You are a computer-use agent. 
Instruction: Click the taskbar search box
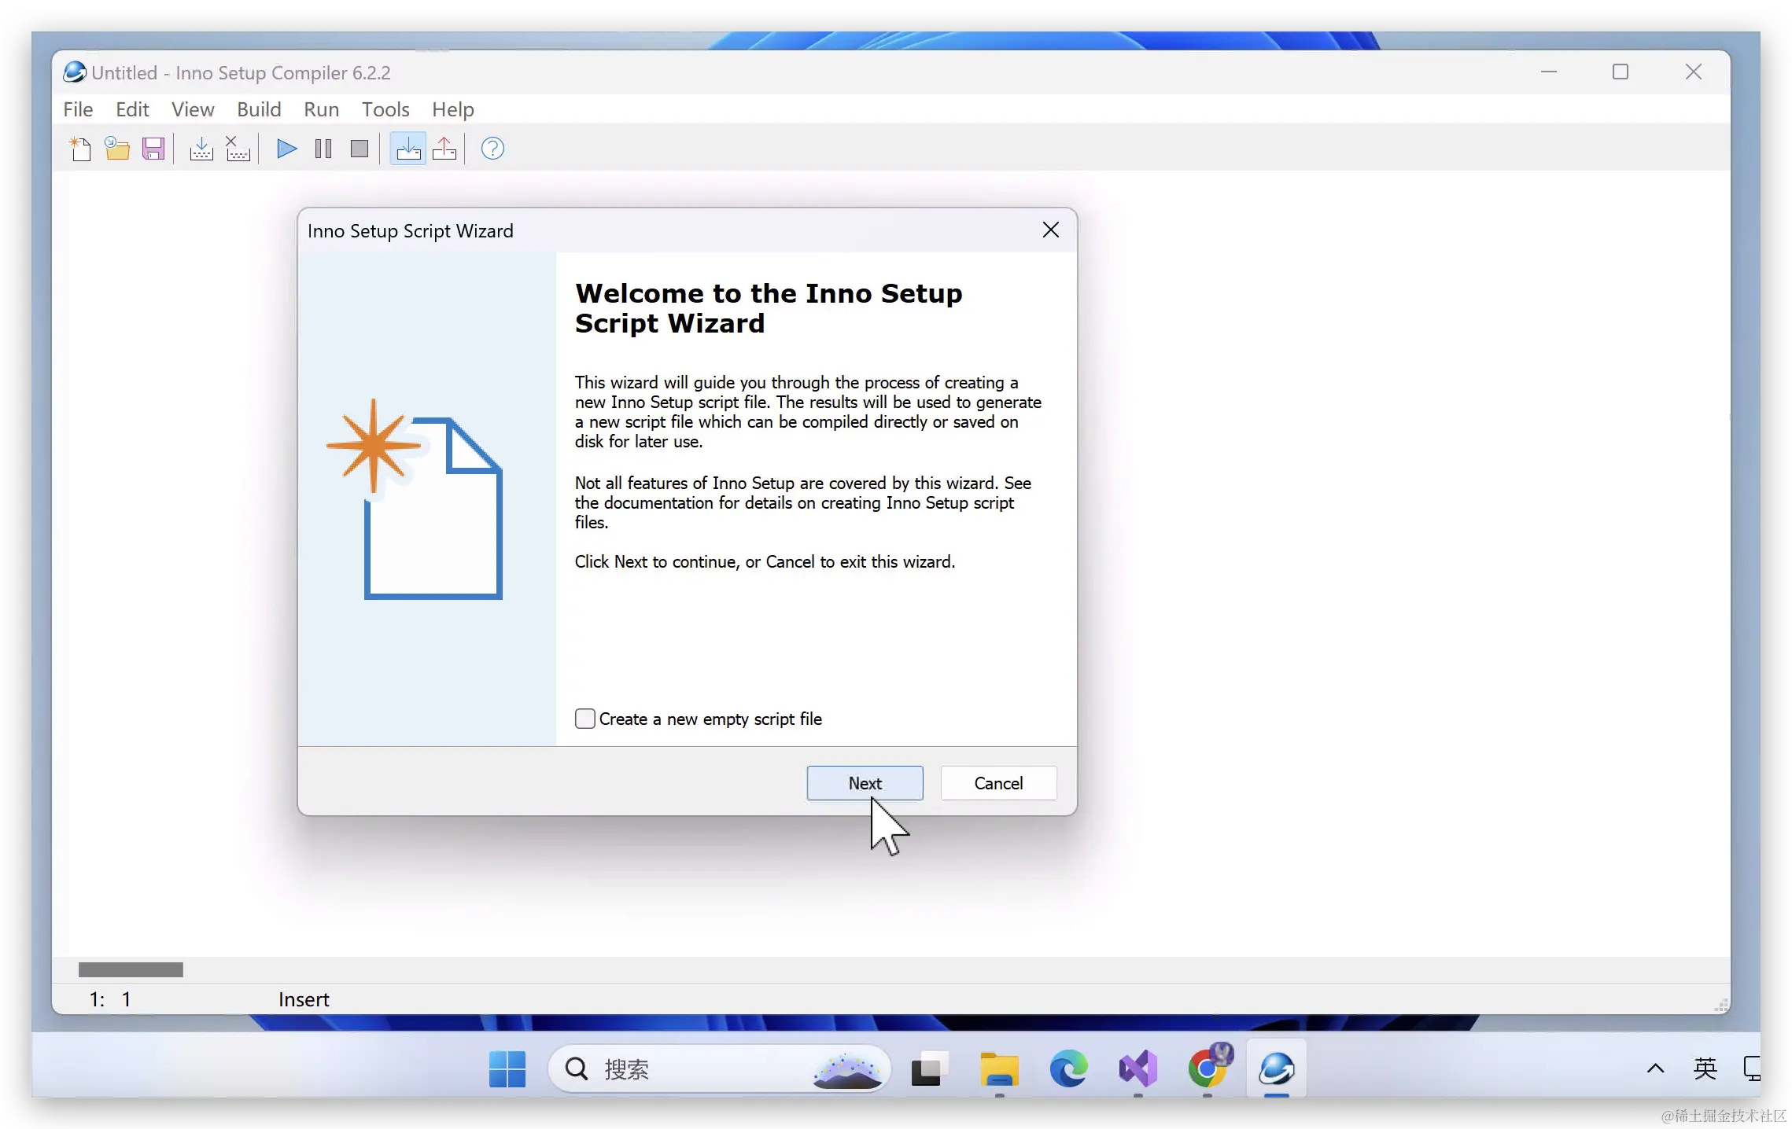[x=720, y=1069]
